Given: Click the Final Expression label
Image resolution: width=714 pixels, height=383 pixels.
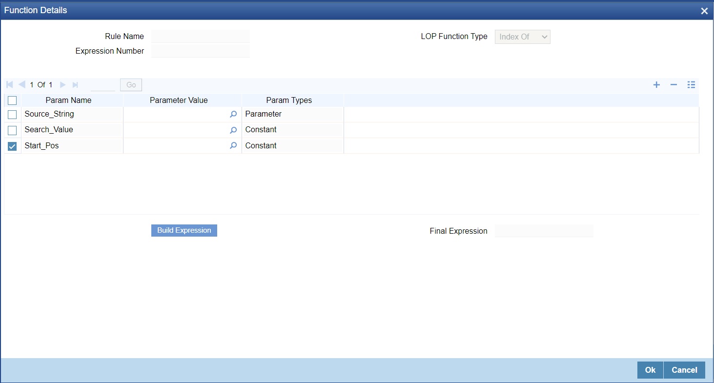Looking at the screenshot, I should coord(458,231).
